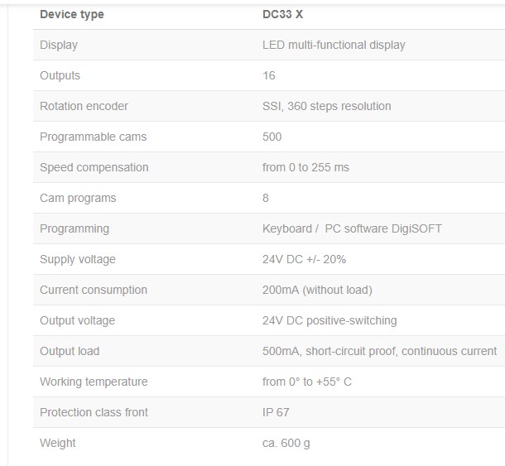Click the Display row label
The height and width of the screenshot is (466, 505).
tap(59, 45)
